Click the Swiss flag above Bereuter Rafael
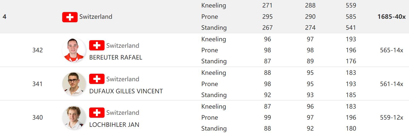This screenshot has height=133, width=409. [97, 46]
